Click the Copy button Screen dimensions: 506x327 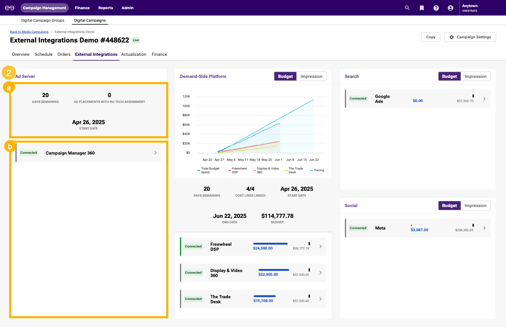(x=431, y=37)
